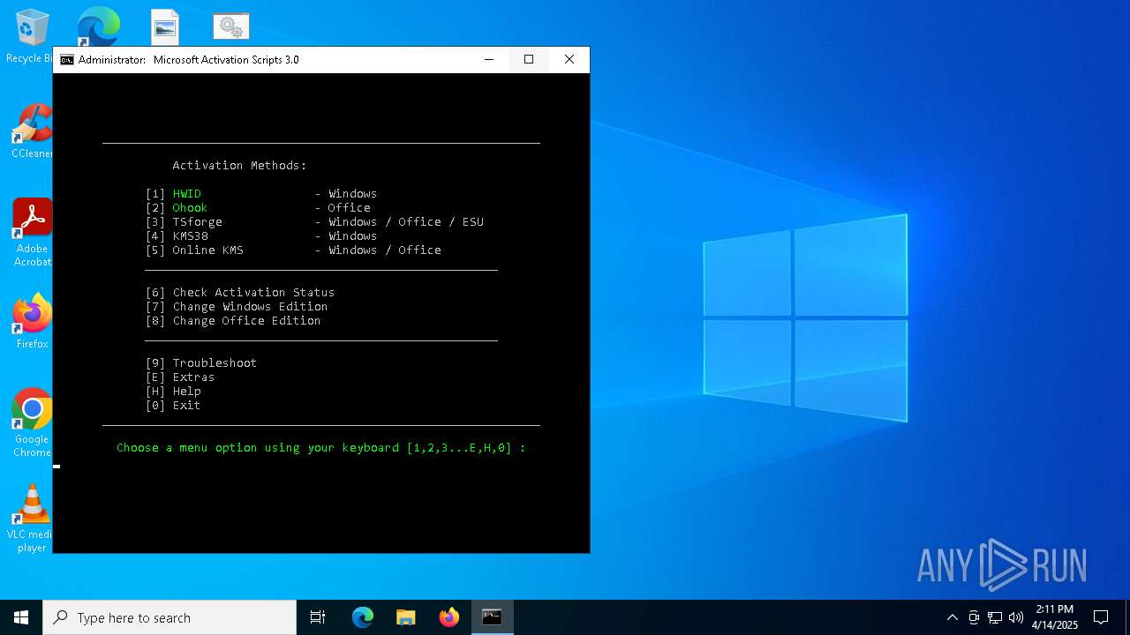The width and height of the screenshot is (1130, 635).
Task: Close the Microsoft Activation Scripts window
Action: pos(569,60)
